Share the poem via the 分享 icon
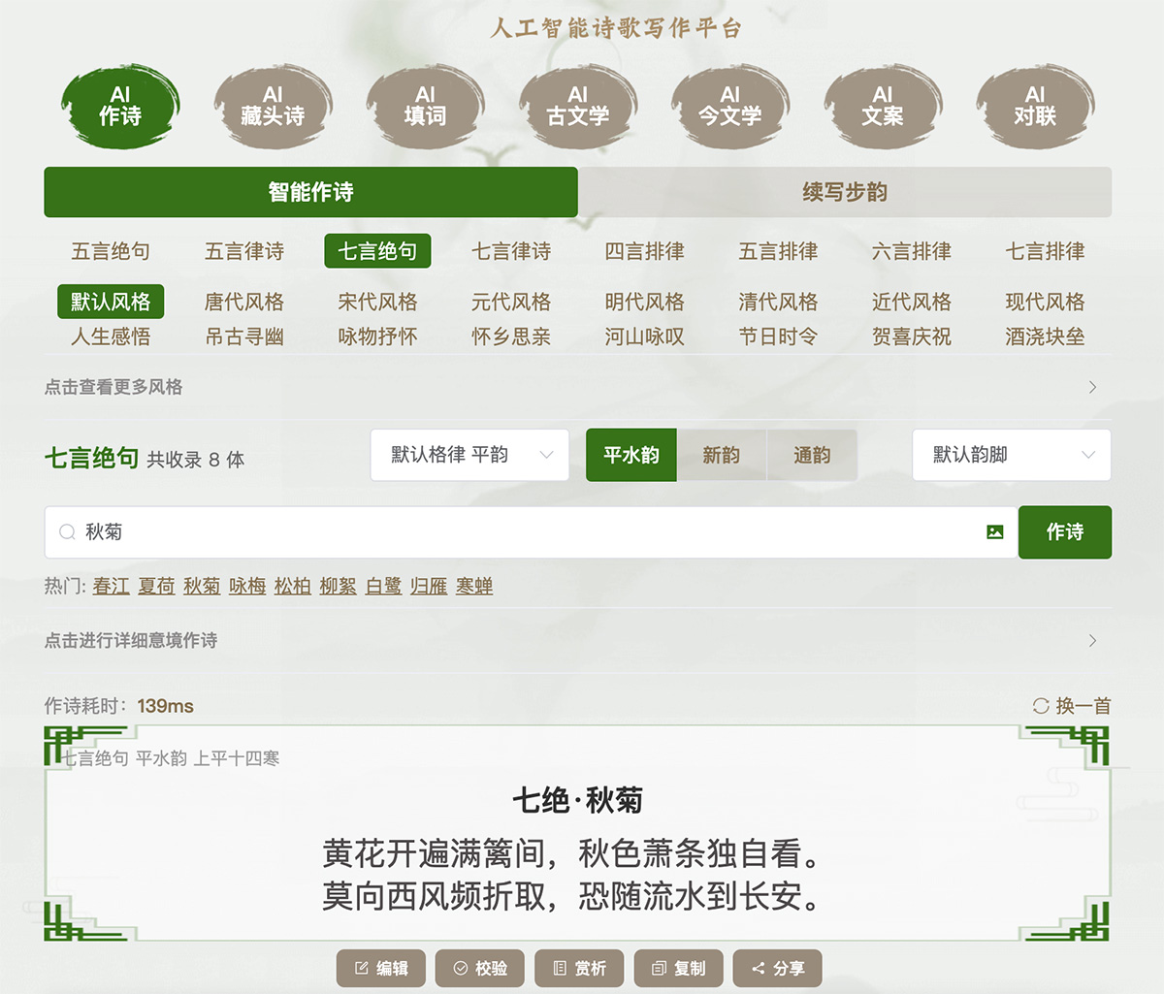Image resolution: width=1164 pixels, height=994 pixels. click(777, 968)
